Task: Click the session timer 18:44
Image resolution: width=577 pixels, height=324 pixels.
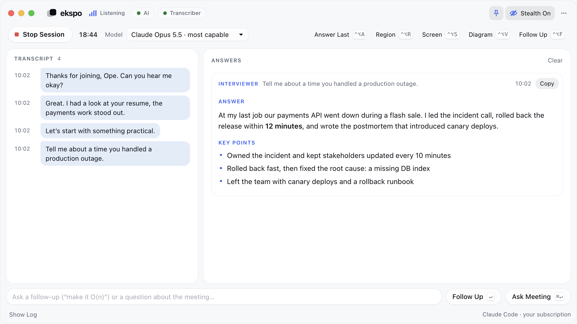Action: (88, 34)
